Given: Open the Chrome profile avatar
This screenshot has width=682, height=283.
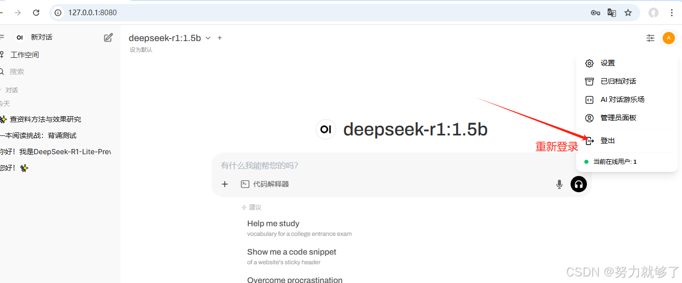Looking at the screenshot, I should pos(654,13).
